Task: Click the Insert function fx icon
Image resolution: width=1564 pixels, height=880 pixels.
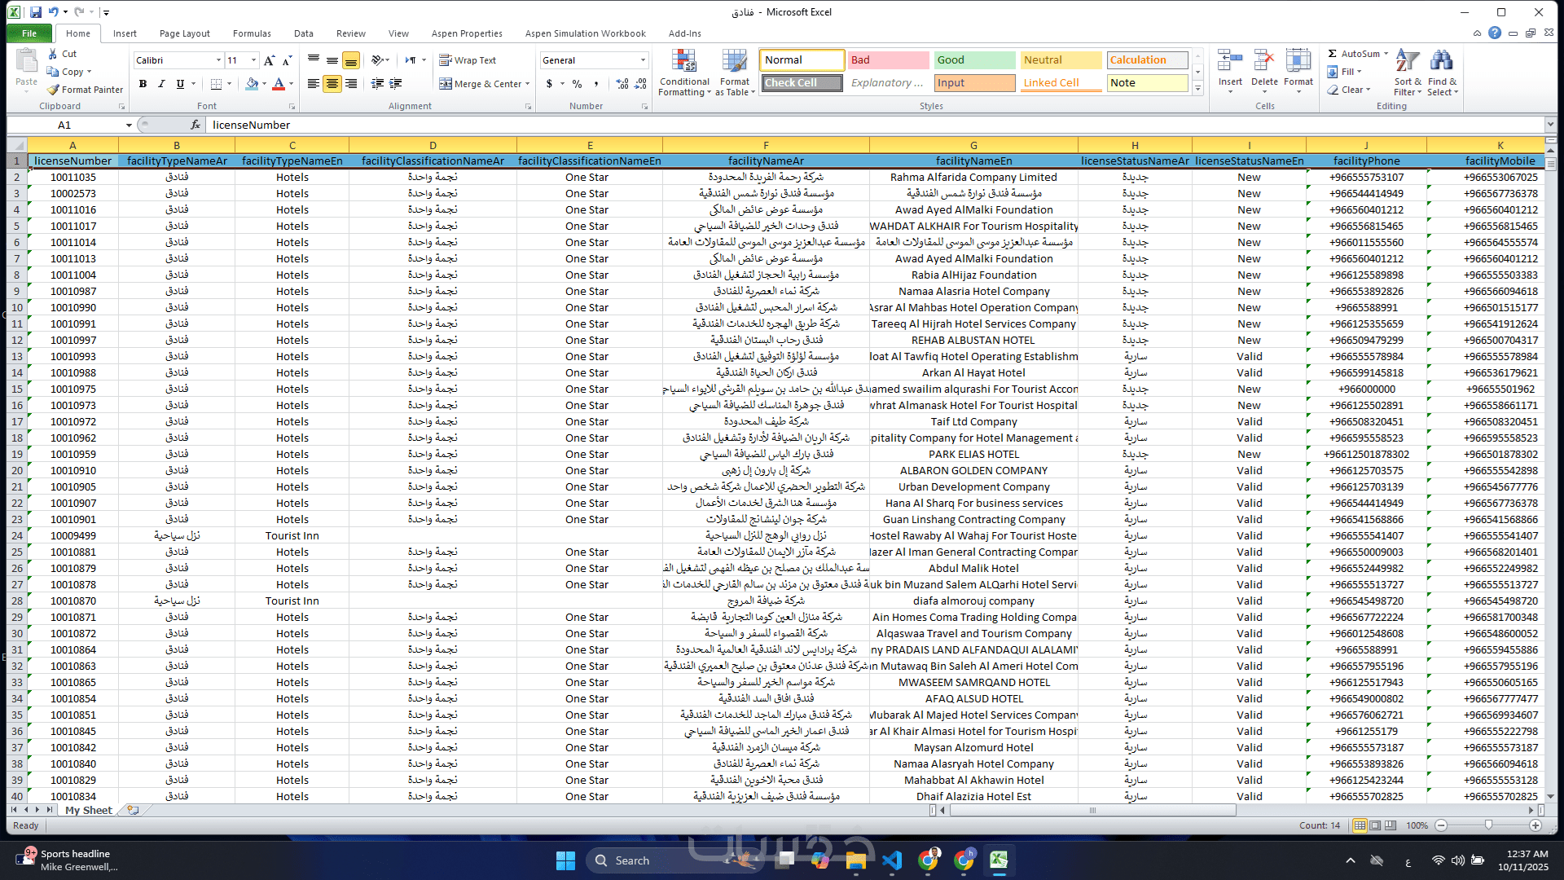Action: (x=195, y=125)
